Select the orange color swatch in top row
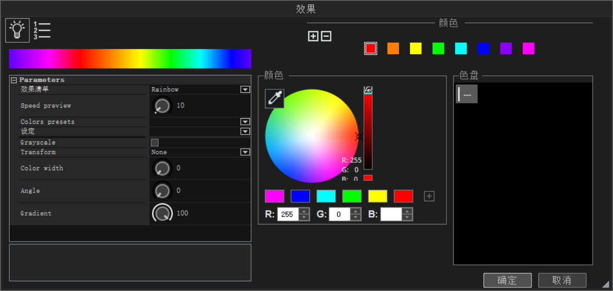The height and width of the screenshot is (291, 613). point(393,48)
